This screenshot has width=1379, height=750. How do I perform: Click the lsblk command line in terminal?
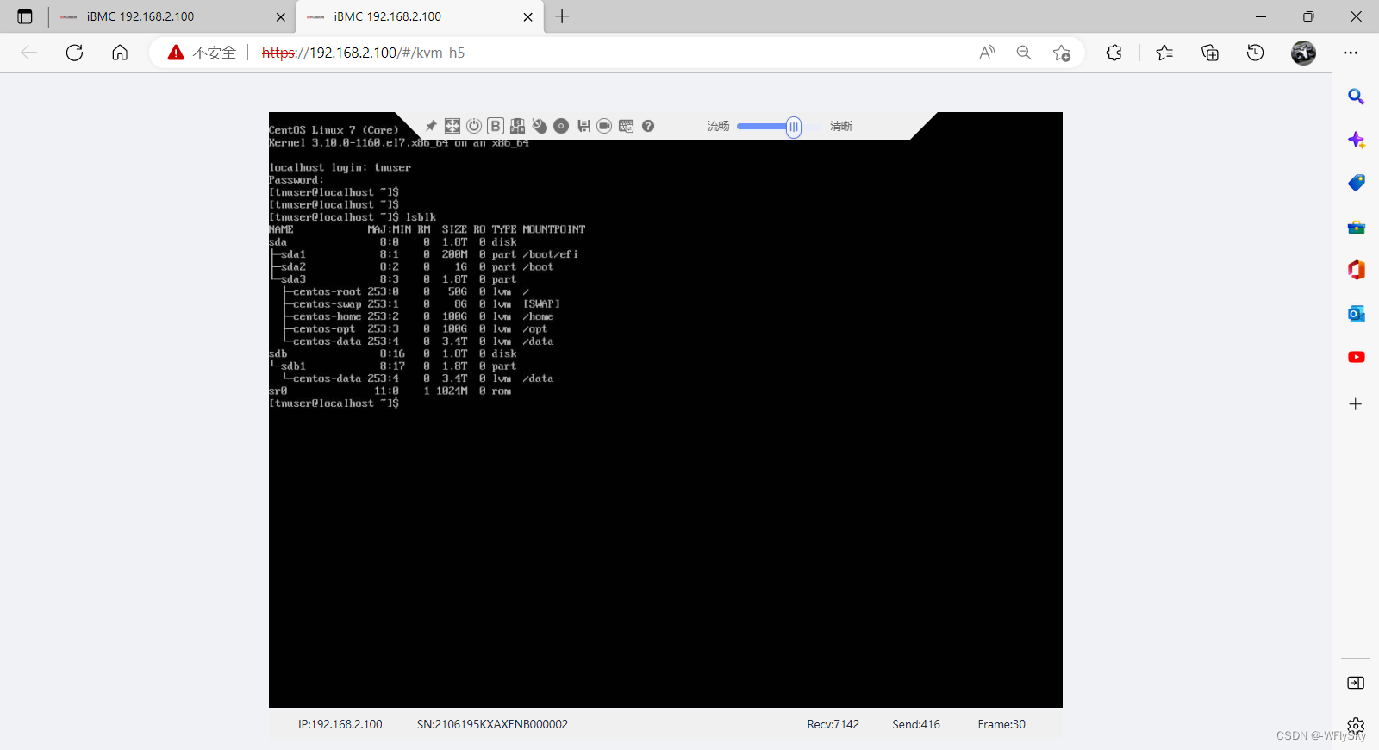click(x=353, y=217)
